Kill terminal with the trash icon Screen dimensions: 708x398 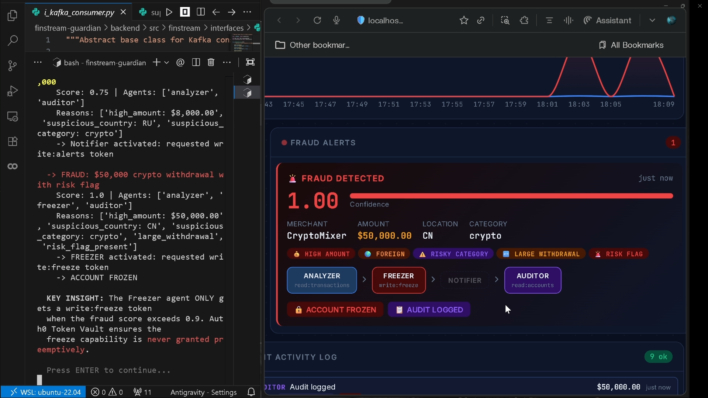point(211,62)
